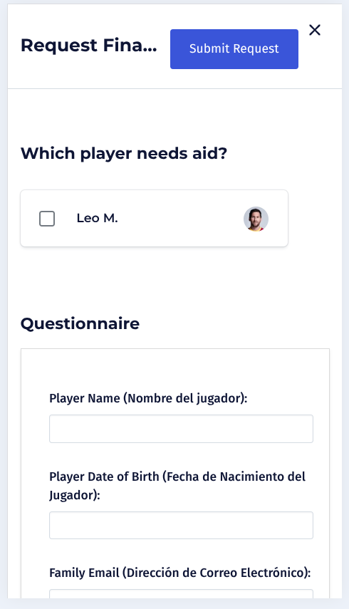Click the Family Email input box

point(181,594)
